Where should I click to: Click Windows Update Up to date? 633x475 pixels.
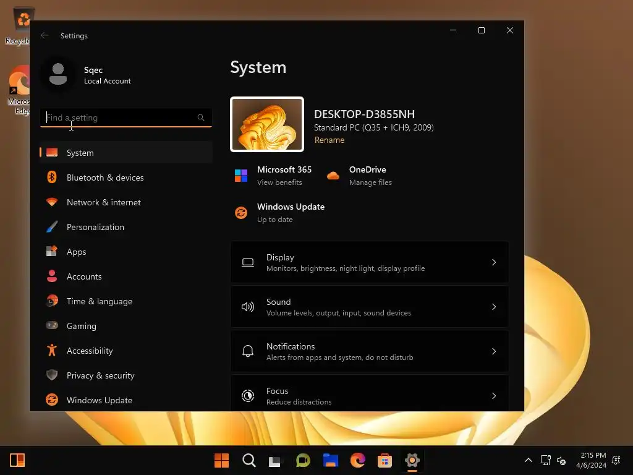274,220
